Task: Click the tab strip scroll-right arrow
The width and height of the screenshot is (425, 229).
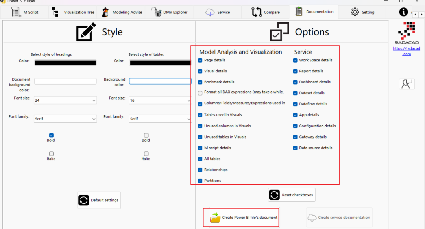Action: click(x=421, y=15)
